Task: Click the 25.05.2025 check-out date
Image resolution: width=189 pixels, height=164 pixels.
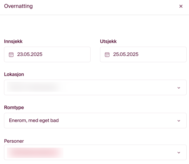Action: click(126, 54)
